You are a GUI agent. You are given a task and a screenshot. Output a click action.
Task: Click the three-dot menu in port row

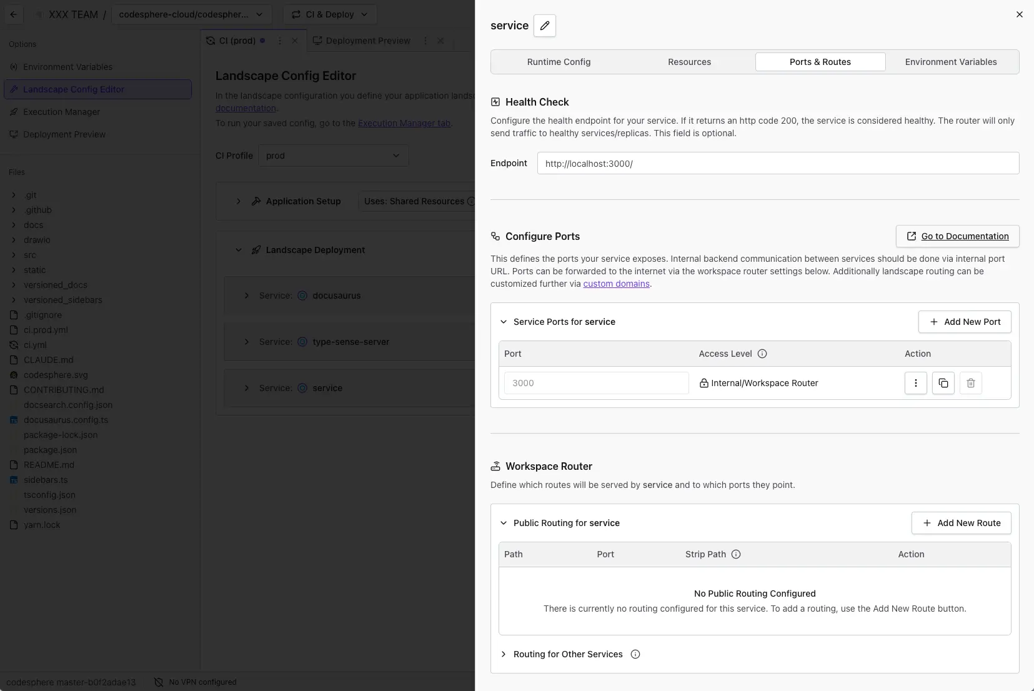pyautogui.click(x=915, y=383)
